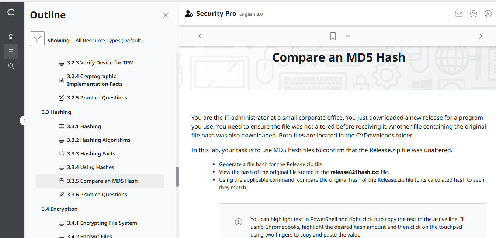Open 3.4.1 Encrypting File System
The height and width of the screenshot is (238, 496).
pyautogui.click(x=102, y=223)
